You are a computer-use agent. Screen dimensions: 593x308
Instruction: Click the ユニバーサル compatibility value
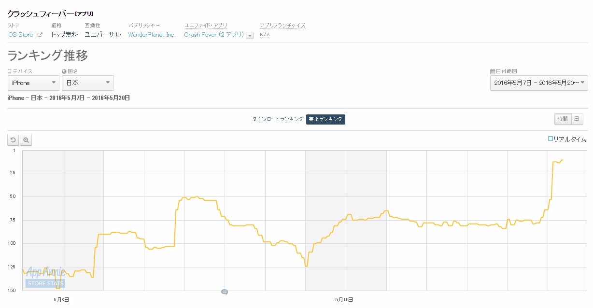[103, 35]
